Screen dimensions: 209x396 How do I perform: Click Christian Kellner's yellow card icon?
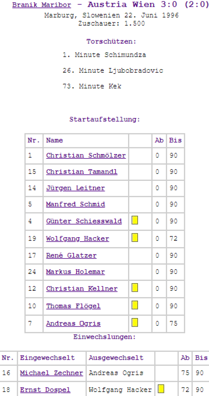(x=135, y=288)
